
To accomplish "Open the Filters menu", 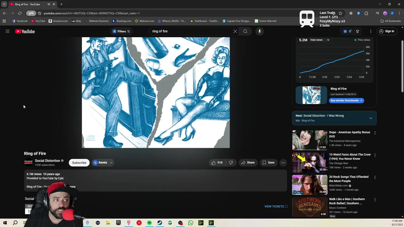I will click(x=121, y=31).
